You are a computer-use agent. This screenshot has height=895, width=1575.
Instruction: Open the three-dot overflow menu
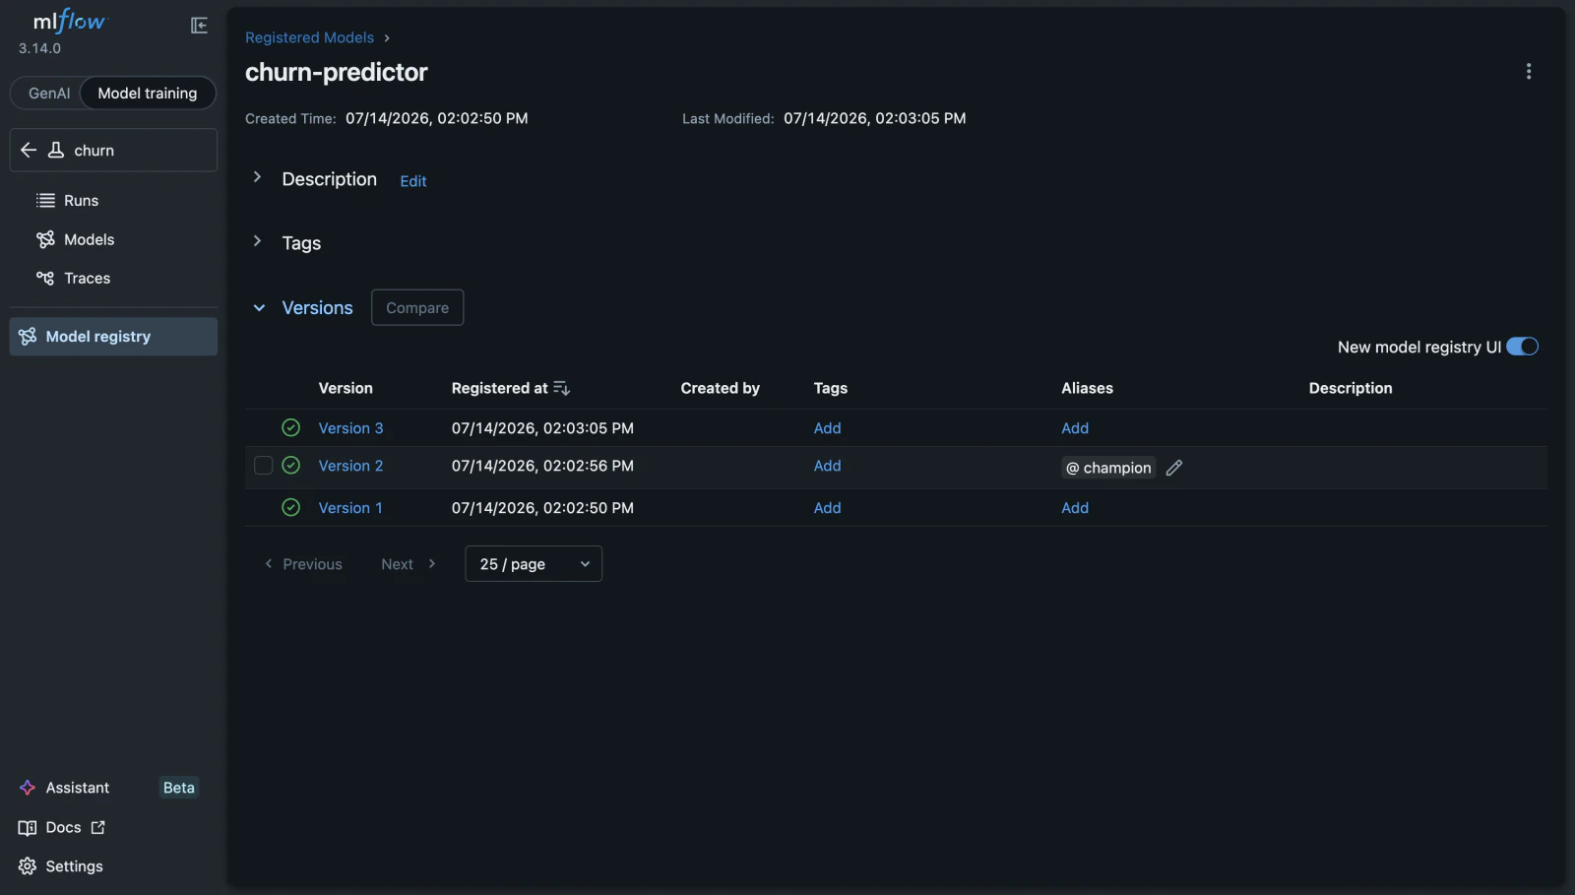pos(1529,71)
